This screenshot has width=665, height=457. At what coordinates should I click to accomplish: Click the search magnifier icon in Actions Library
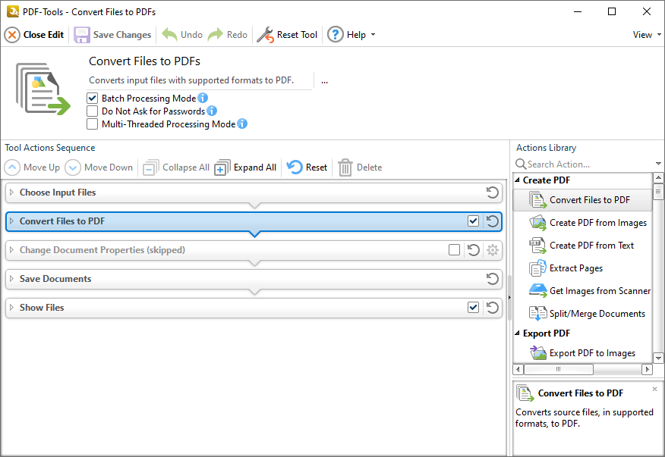tap(520, 164)
